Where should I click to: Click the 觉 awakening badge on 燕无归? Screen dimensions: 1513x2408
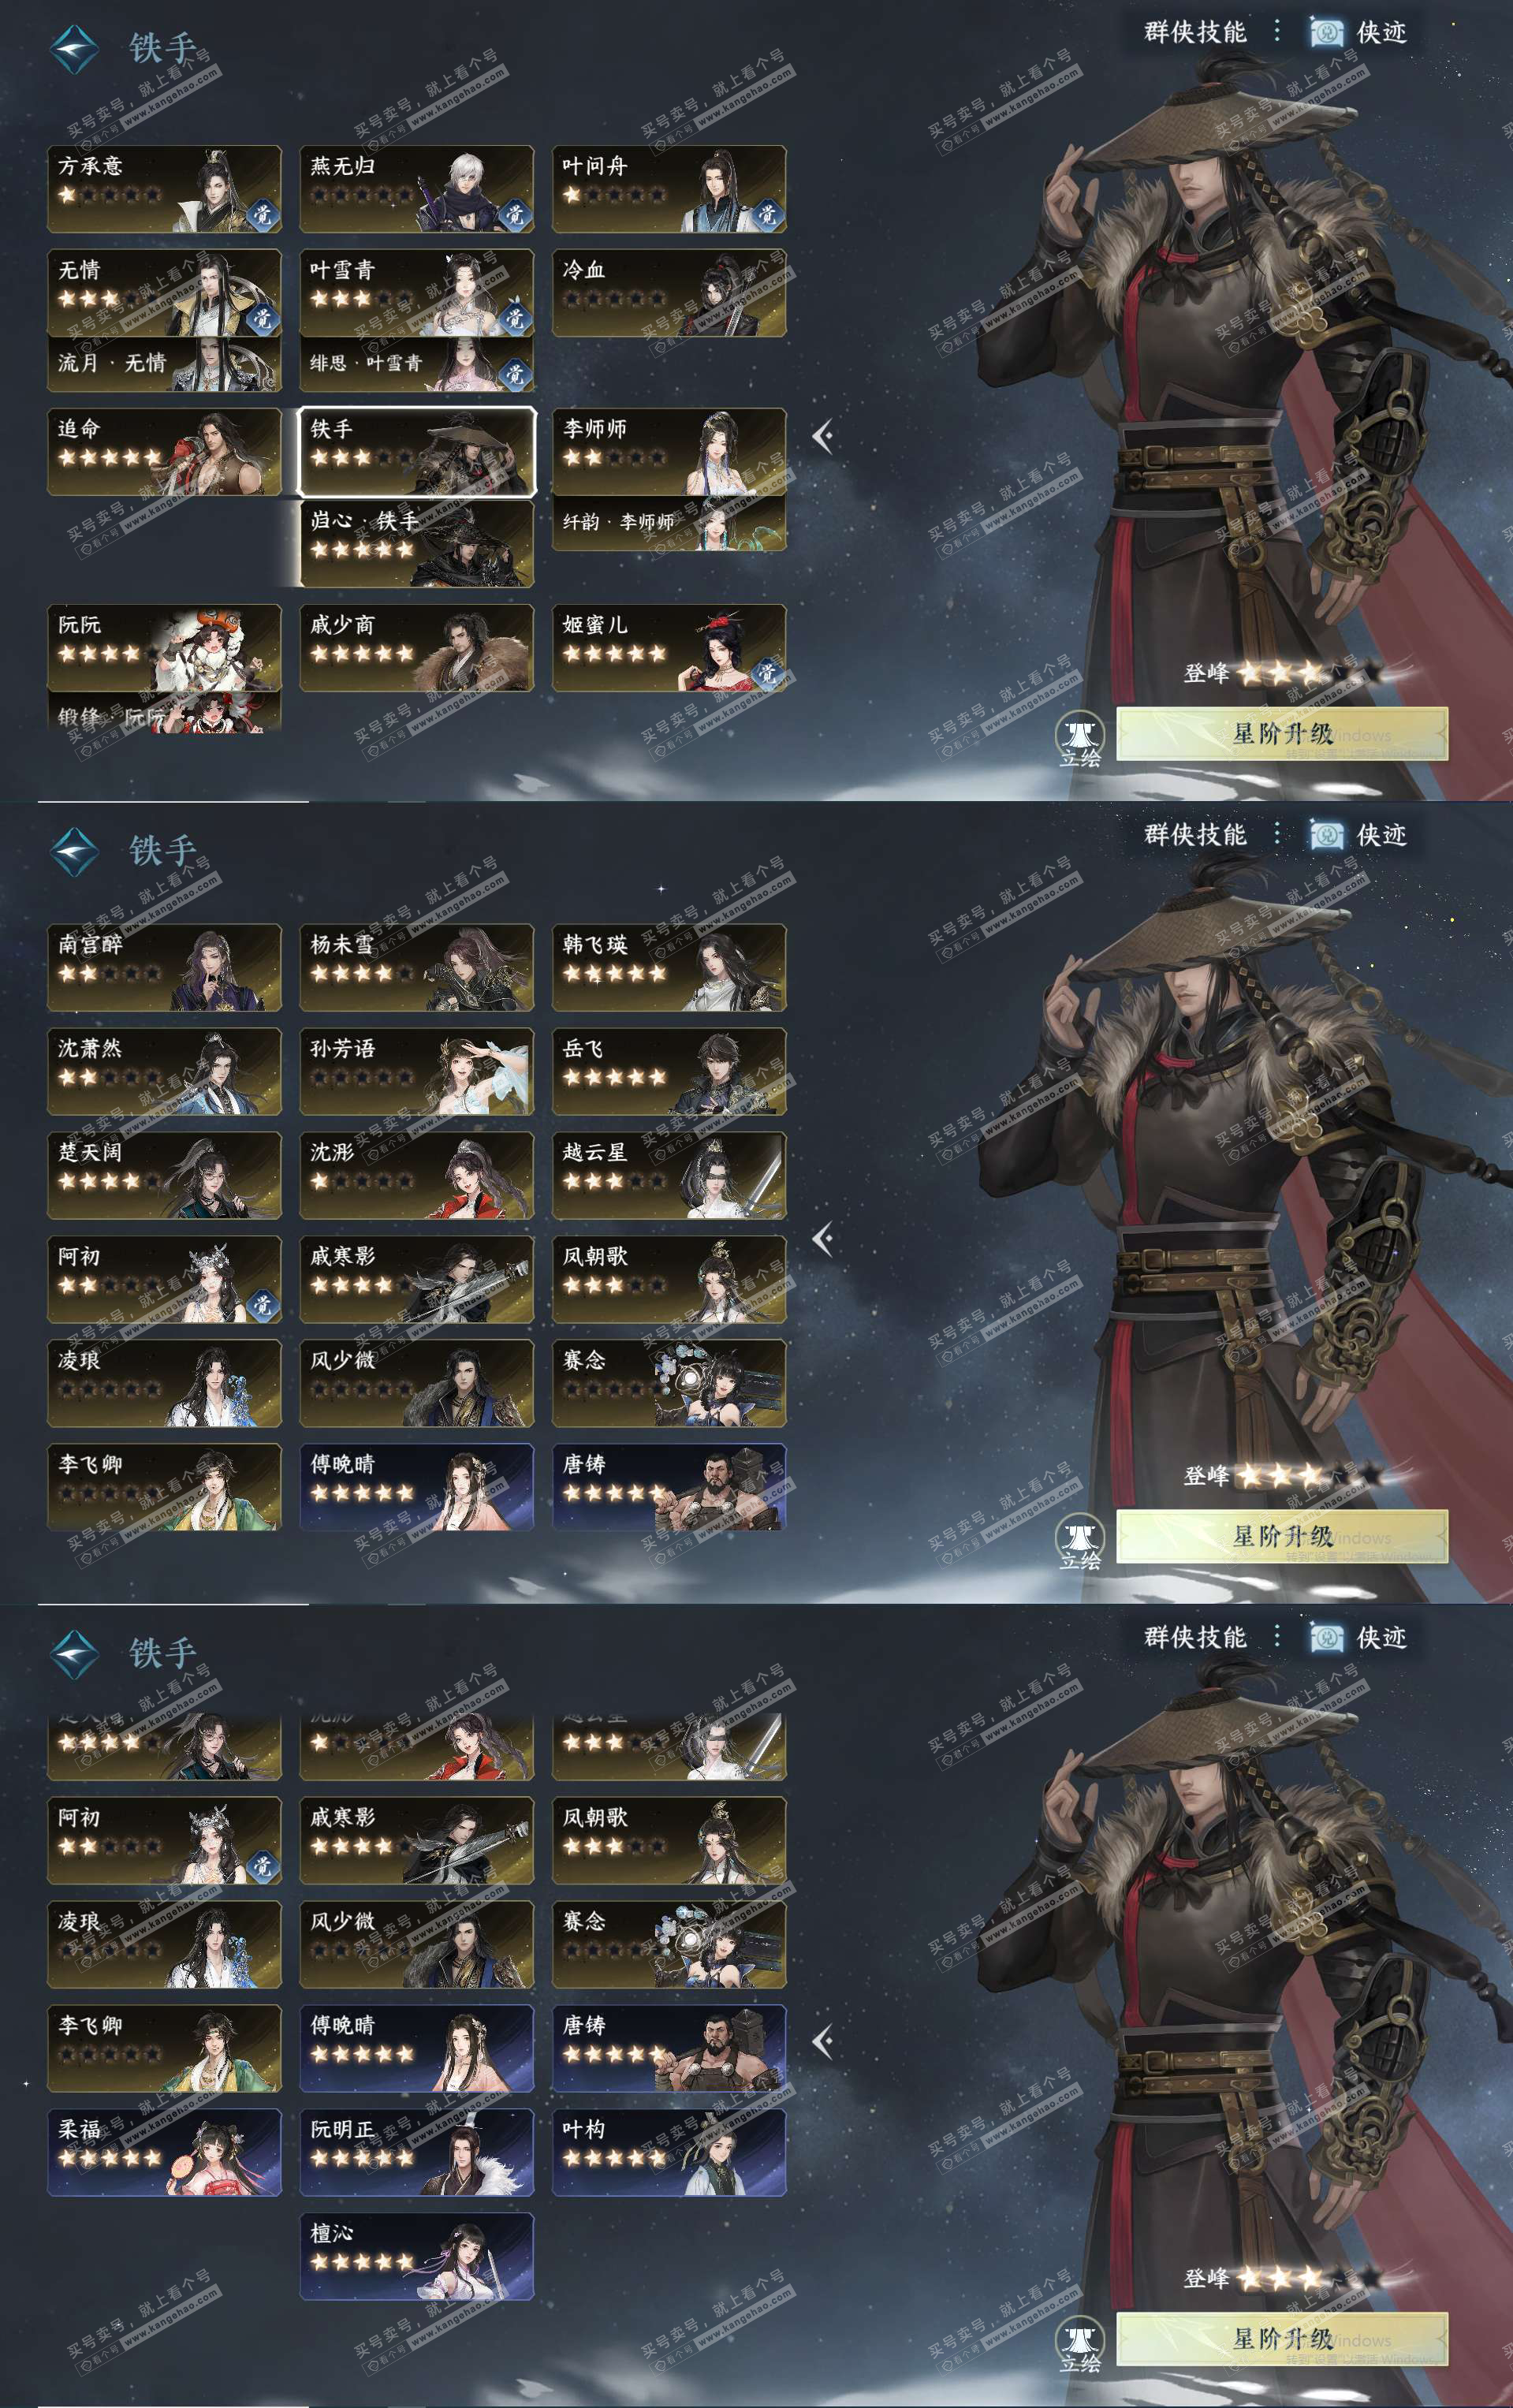515,214
